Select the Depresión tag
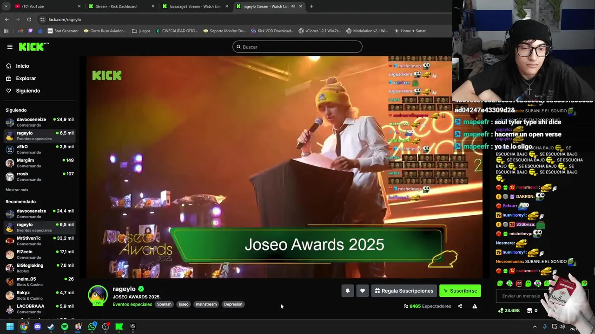Screen dimensions: 595x334 point(233,304)
